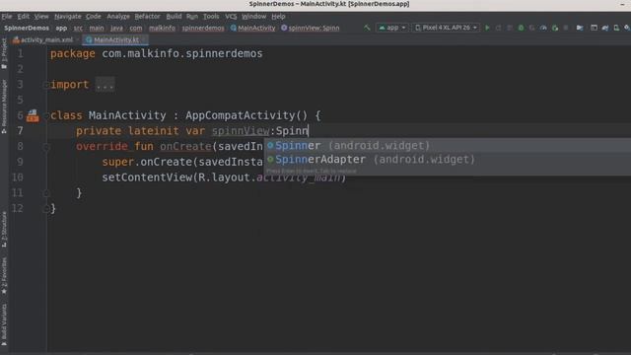Click the green Debug bug icon
Viewport: 631px width, 355px height.
(x=521, y=28)
